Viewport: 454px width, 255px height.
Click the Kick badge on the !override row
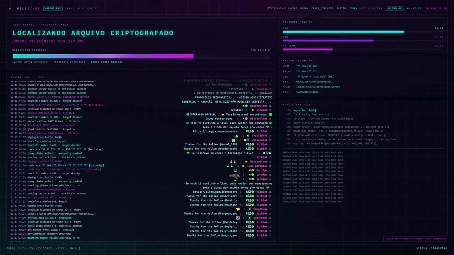(x=253, y=89)
